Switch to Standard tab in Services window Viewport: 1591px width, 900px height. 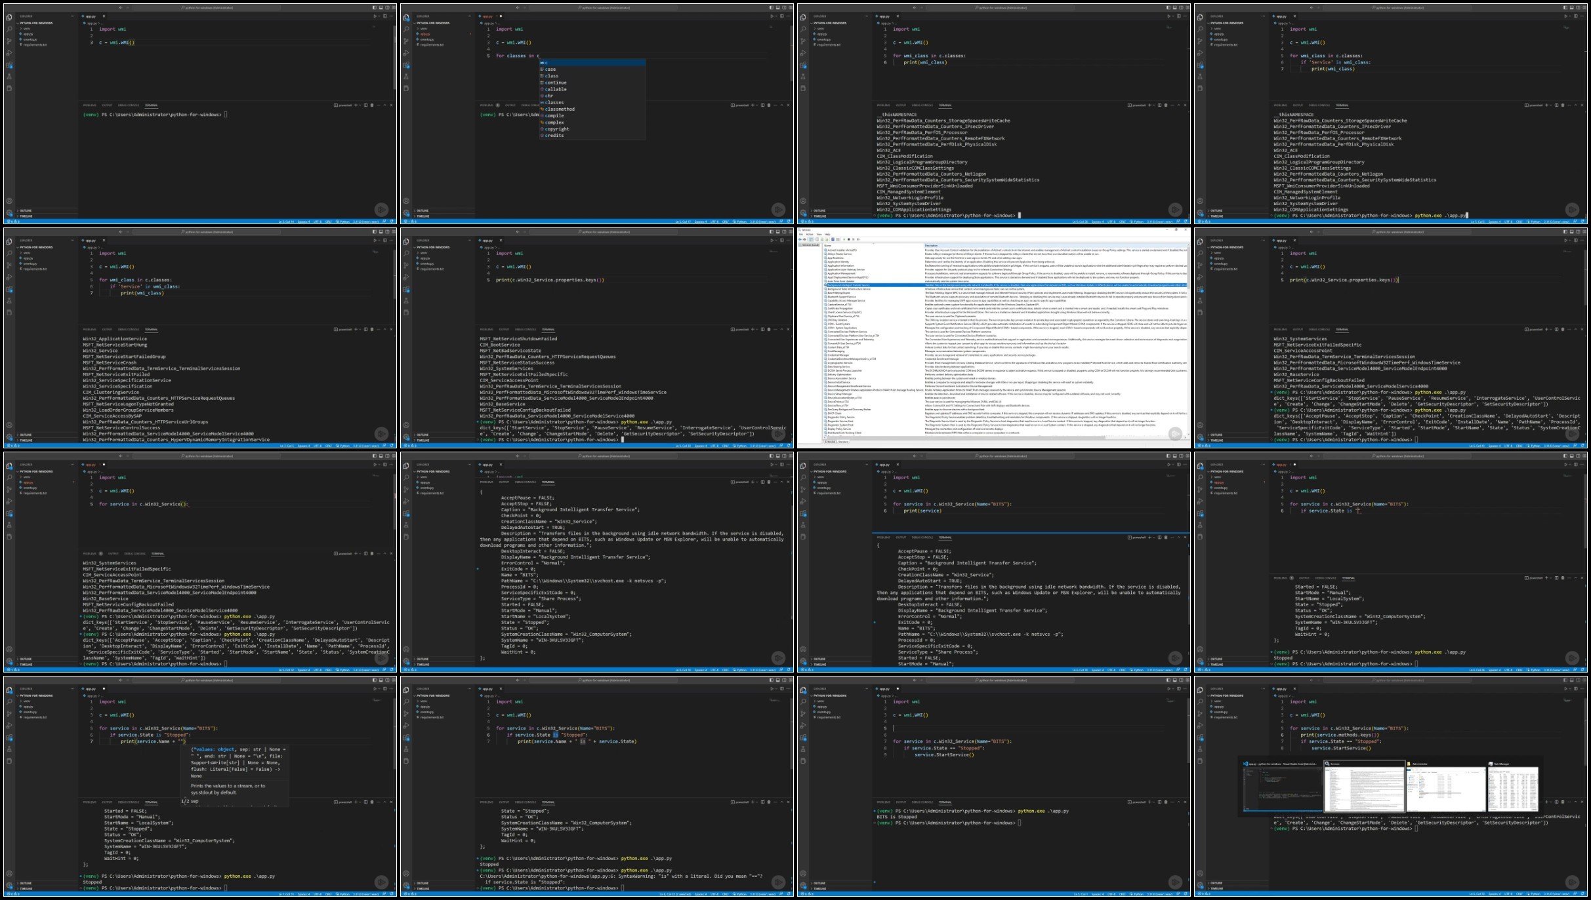843,442
